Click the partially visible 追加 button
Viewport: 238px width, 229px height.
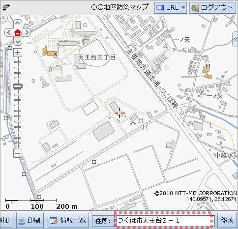click(x=6, y=221)
